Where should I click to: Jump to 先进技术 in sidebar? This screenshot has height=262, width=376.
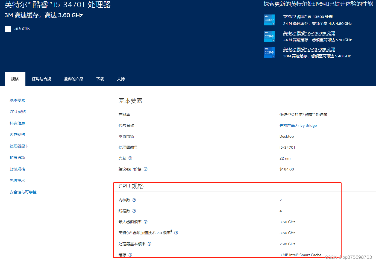click(x=17, y=181)
